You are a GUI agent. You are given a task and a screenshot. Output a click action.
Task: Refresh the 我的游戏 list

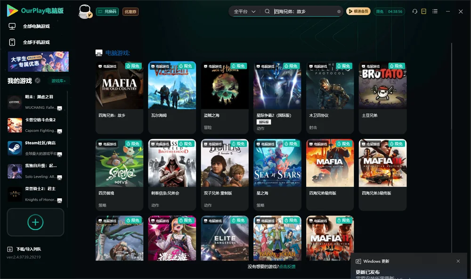pyautogui.click(x=38, y=81)
